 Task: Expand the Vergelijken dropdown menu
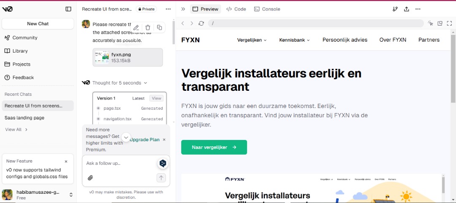pos(252,40)
